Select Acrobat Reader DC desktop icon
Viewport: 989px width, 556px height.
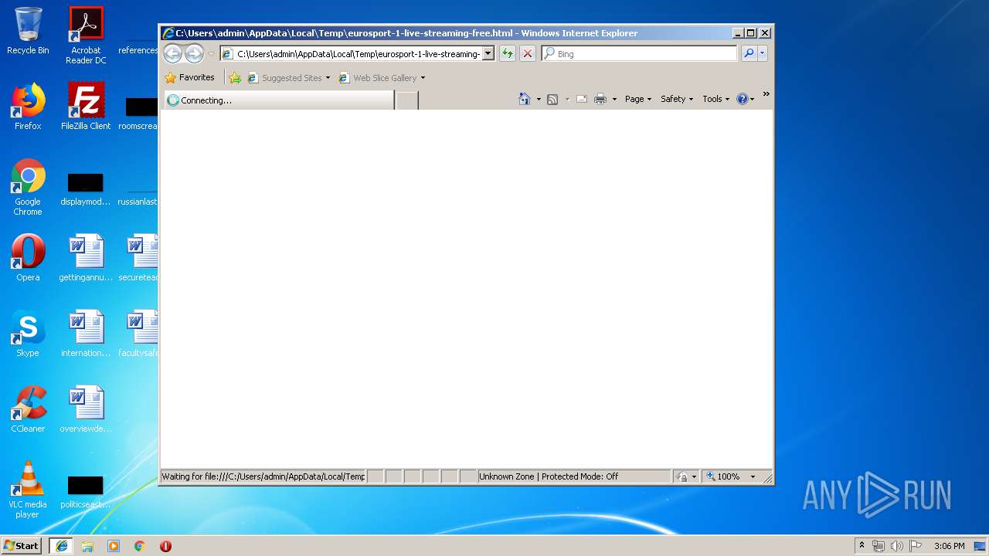coord(86,36)
